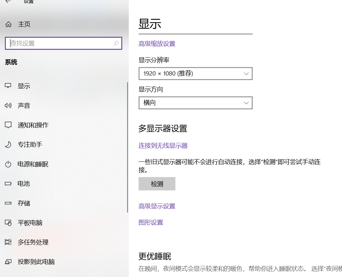Click the 检测 button

pyautogui.click(x=157, y=184)
